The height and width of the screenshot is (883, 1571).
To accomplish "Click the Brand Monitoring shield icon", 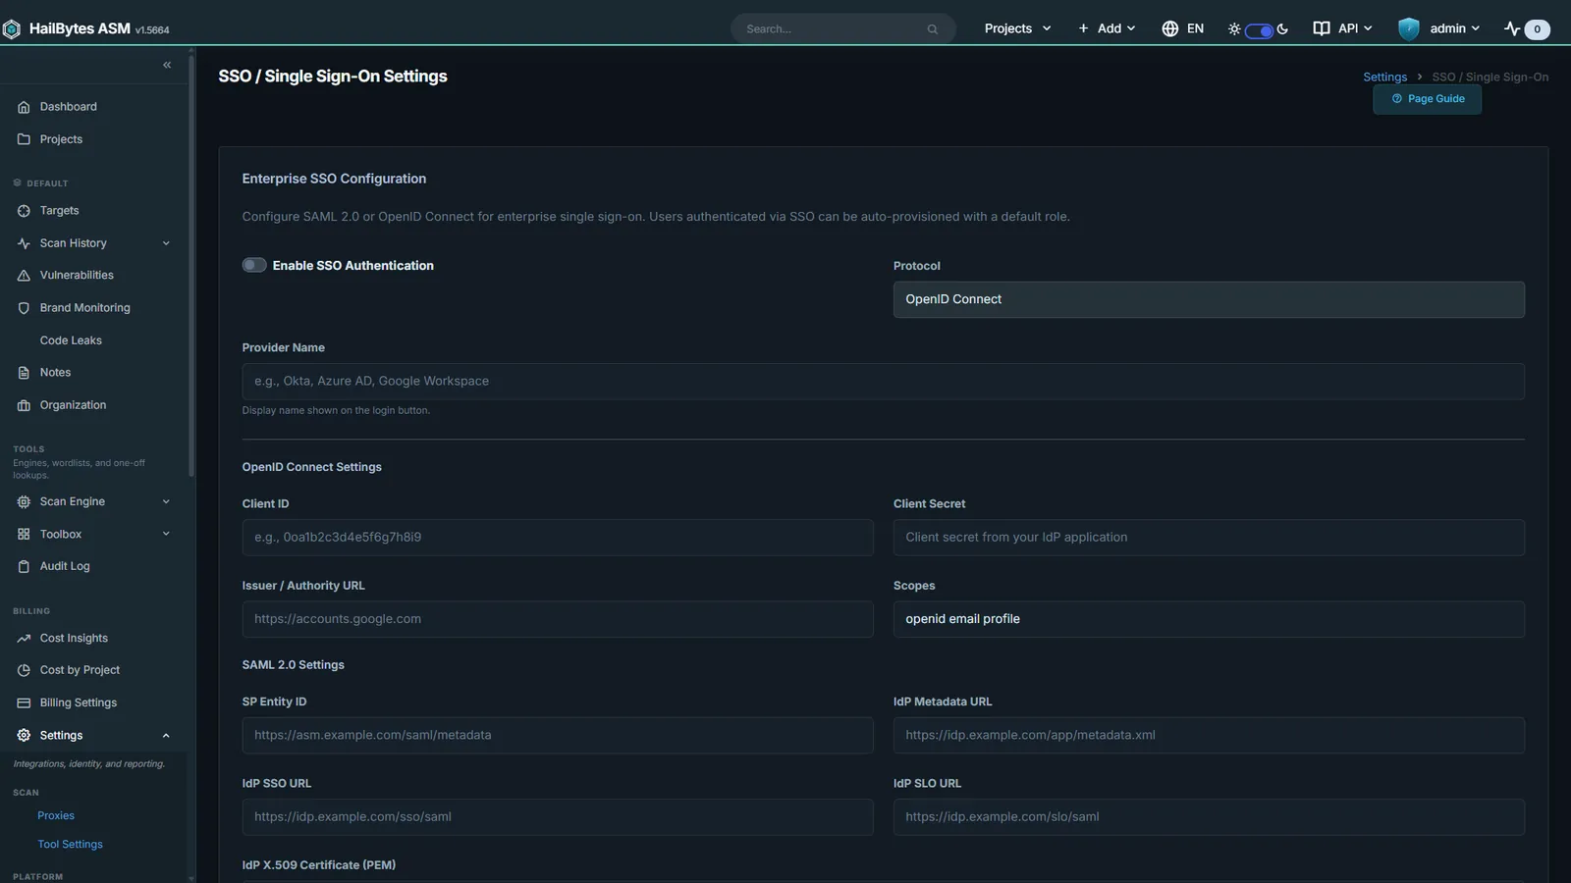I will [24, 308].
